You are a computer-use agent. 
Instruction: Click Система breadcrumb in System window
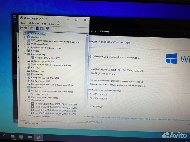(104, 32)
